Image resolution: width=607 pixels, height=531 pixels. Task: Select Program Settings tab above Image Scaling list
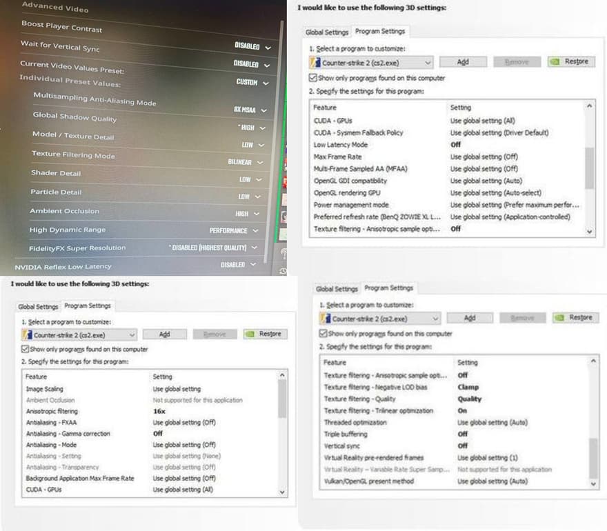pos(88,305)
